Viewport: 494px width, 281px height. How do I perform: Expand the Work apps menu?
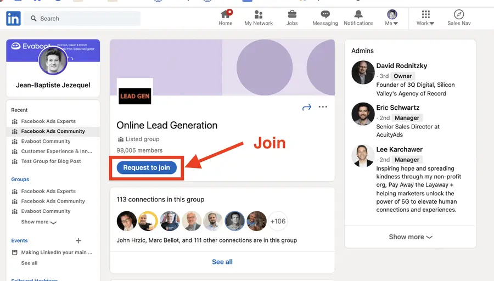(425, 18)
